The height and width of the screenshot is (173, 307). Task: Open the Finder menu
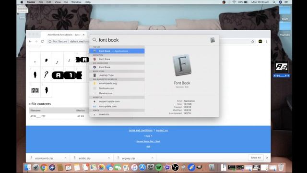[31, 2]
